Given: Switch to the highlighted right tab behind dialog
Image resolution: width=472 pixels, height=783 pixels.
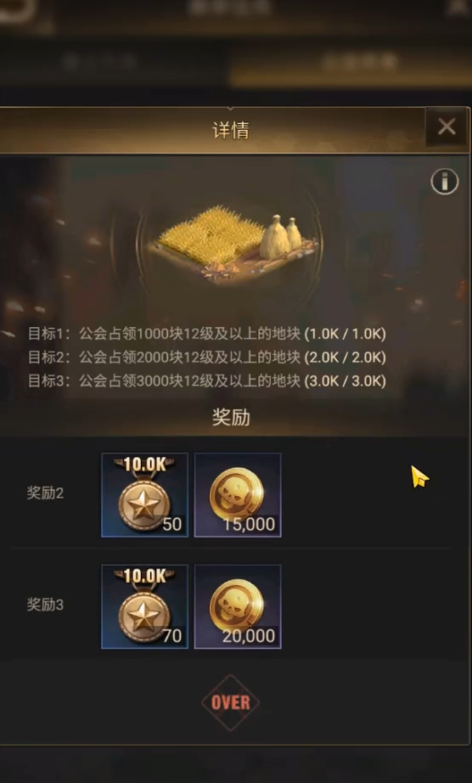Looking at the screenshot, I should pos(351,63).
